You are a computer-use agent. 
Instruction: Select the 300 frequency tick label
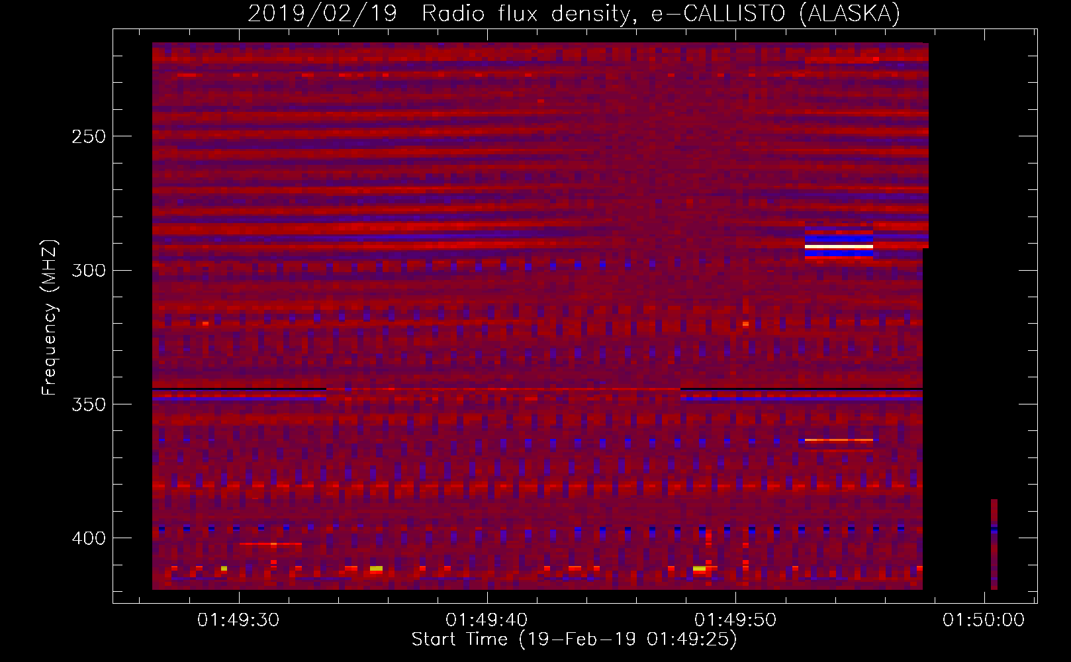(89, 270)
